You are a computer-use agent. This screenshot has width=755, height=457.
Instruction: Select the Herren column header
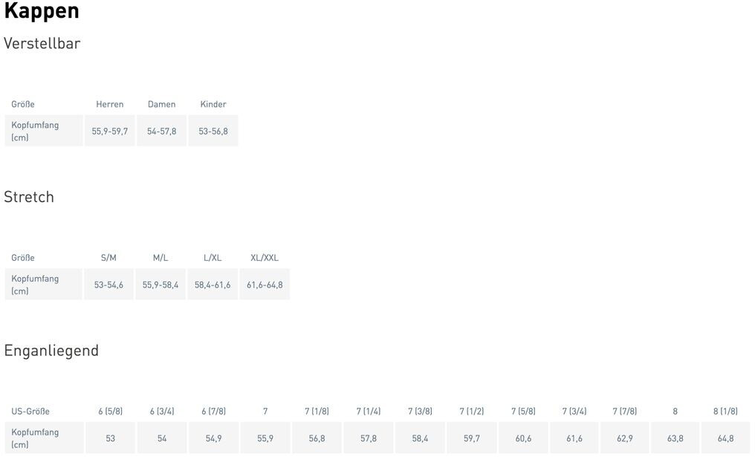tap(110, 104)
